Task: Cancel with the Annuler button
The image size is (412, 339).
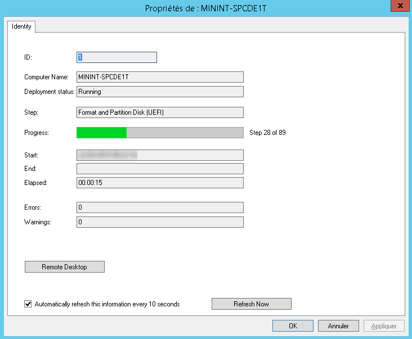Action: click(338, 326)
